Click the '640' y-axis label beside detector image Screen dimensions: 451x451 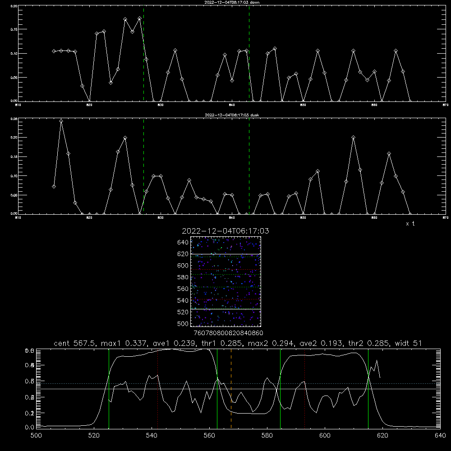(x=183, y=243)
